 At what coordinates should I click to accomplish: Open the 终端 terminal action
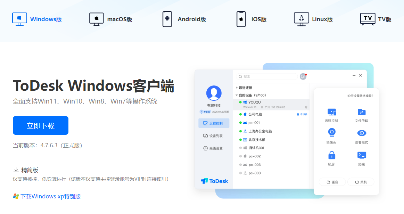coord(362,158)
